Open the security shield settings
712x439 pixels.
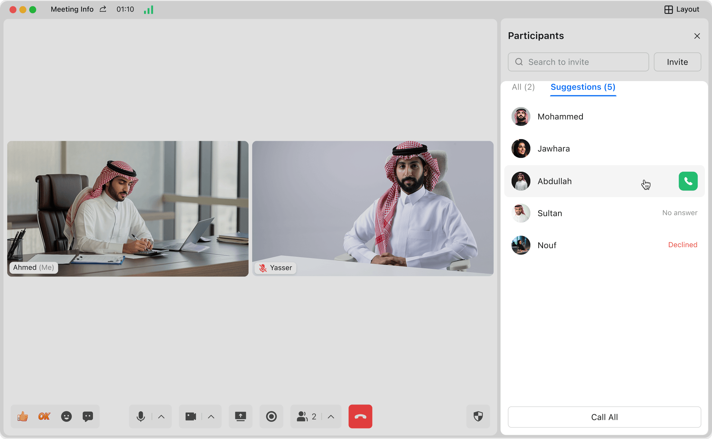pos(478,417)
